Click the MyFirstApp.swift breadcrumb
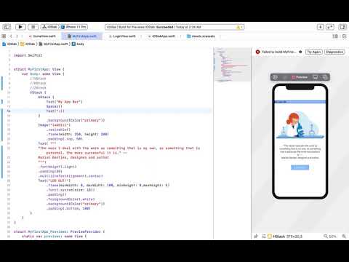This screenshot has height=262, width=349. click(x=54, y=44)
